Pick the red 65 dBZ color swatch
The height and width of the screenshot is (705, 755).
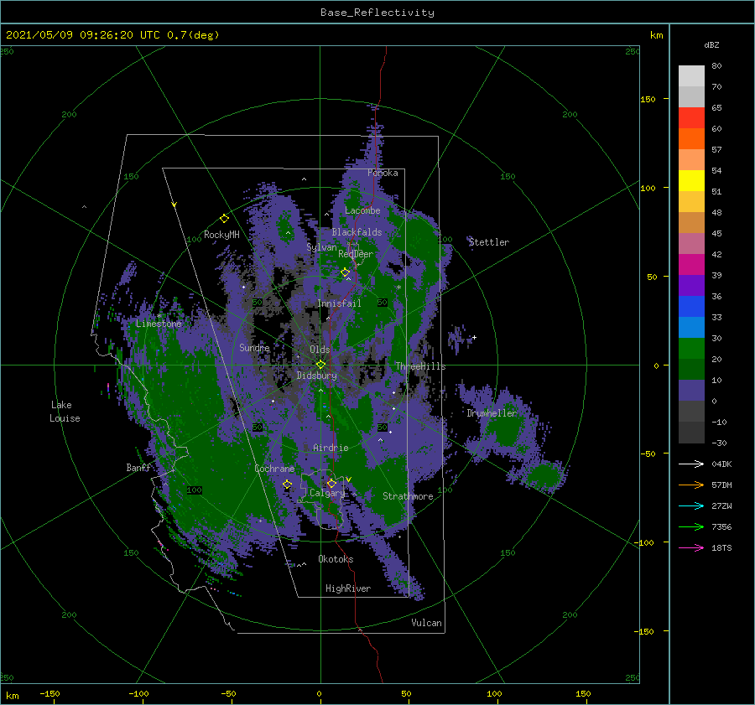(691, 118)
